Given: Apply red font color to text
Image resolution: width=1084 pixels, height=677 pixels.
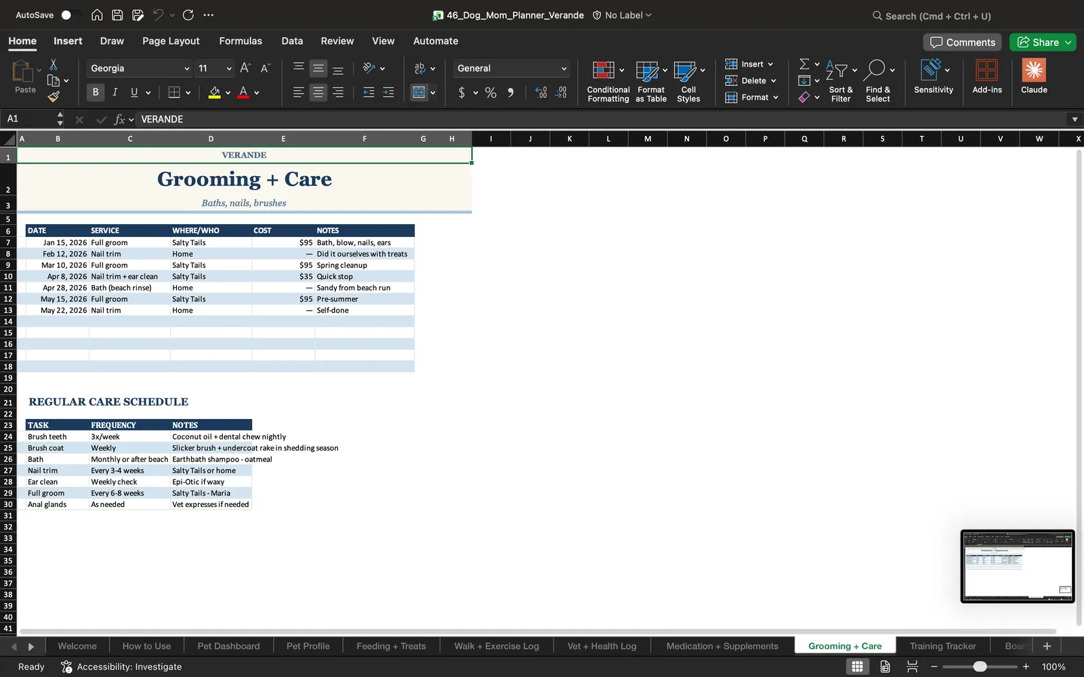Looking at the screenshot, I should [243, 92].
